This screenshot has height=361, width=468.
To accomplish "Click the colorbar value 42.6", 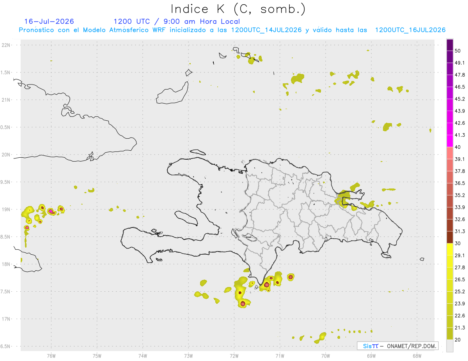I will 460,123.
